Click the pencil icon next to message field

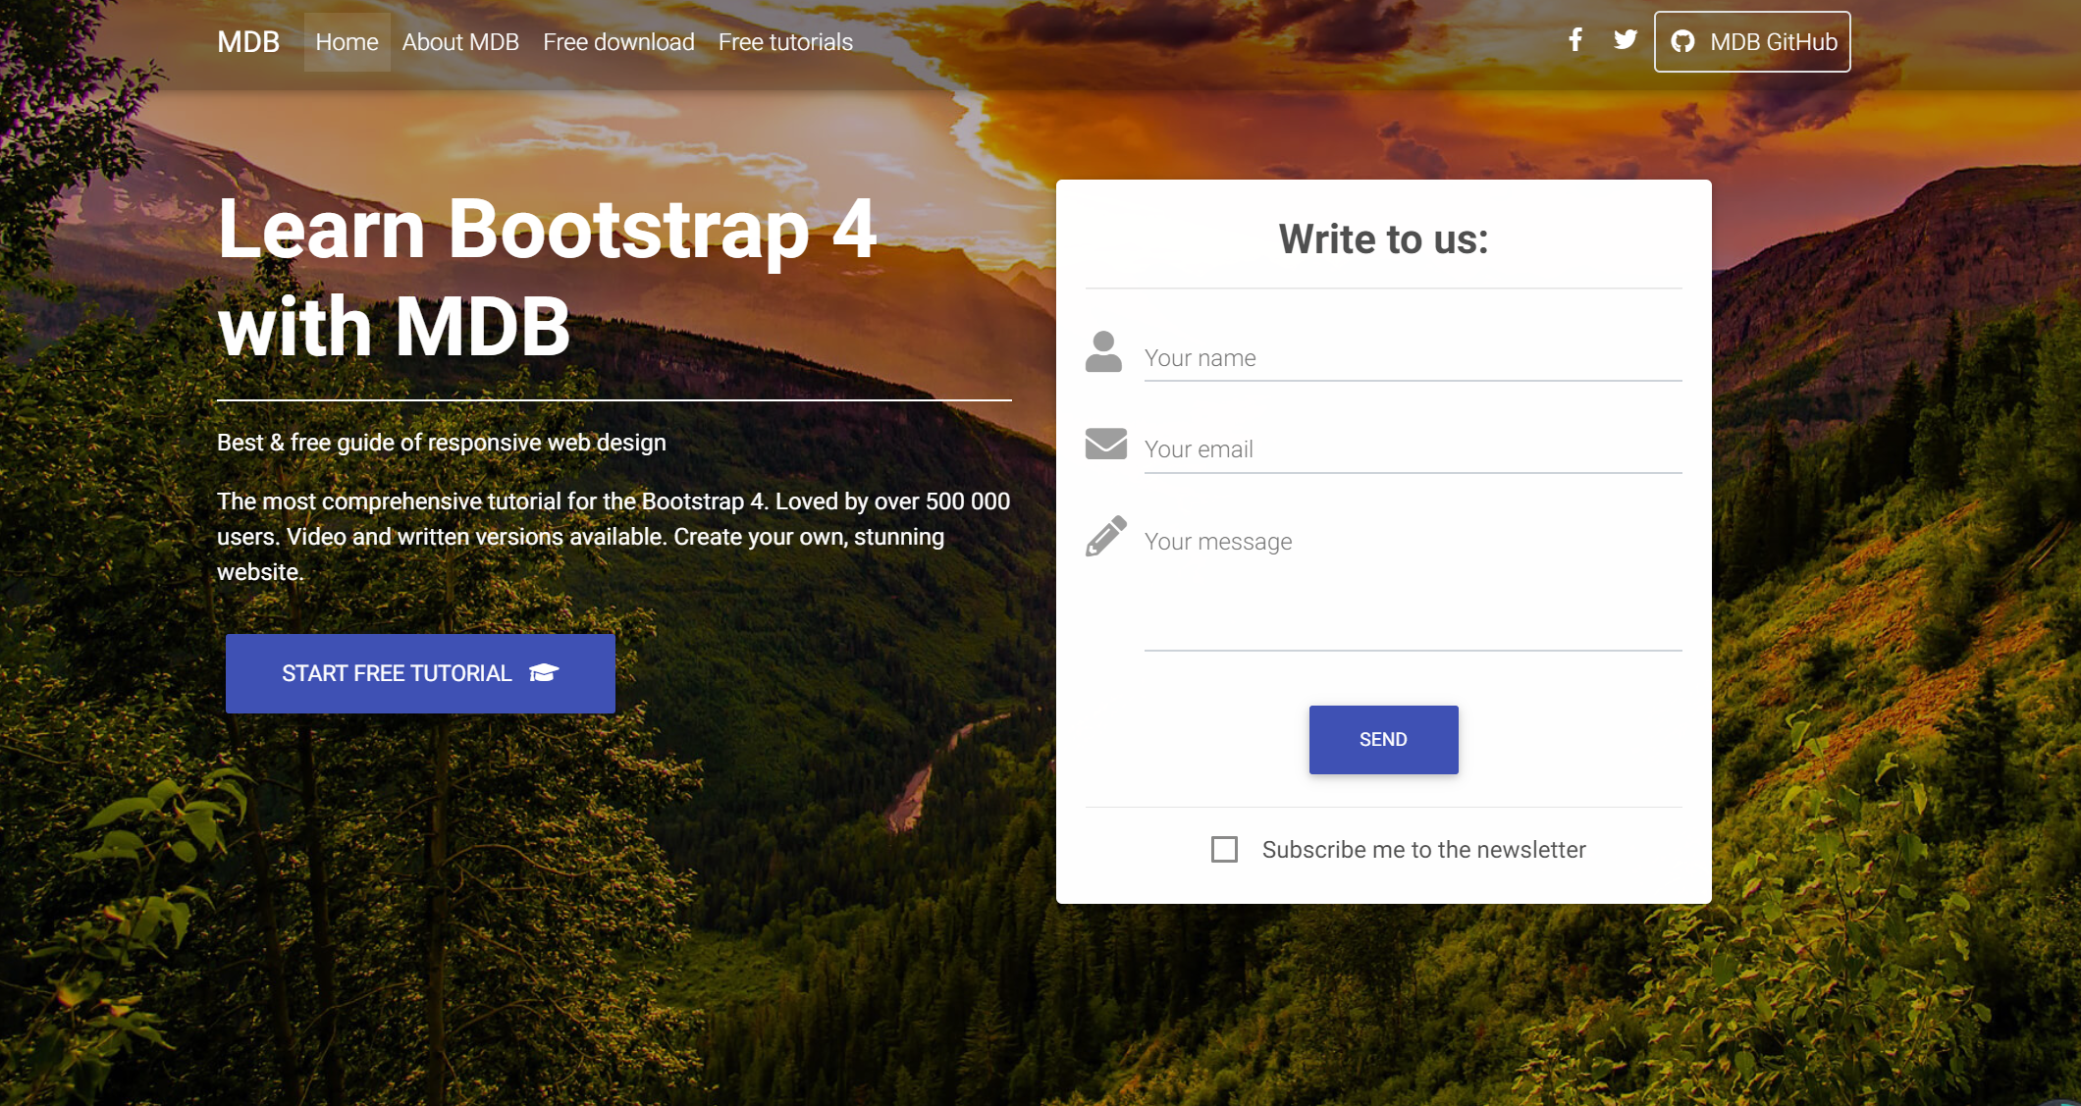pos(1105,536)
